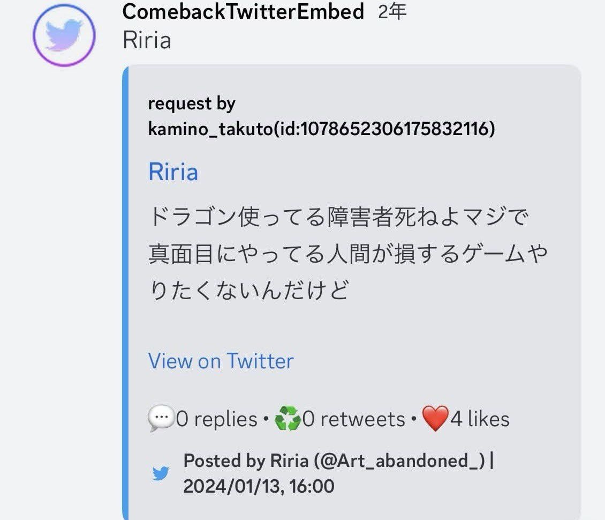The image size is (605, 520).
Task: Click the 2年 message timestamp
Action: 392,11
